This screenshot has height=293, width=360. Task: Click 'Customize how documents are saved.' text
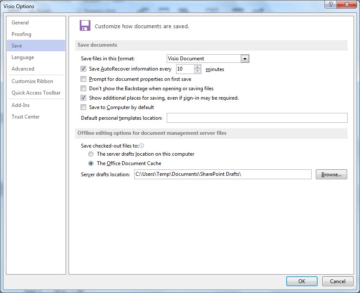142,27
